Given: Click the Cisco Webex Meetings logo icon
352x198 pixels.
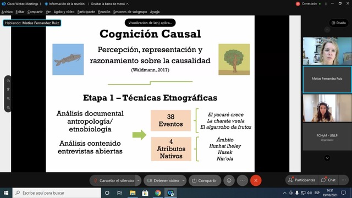Looking at the screenshot, I should coord(4,4).
